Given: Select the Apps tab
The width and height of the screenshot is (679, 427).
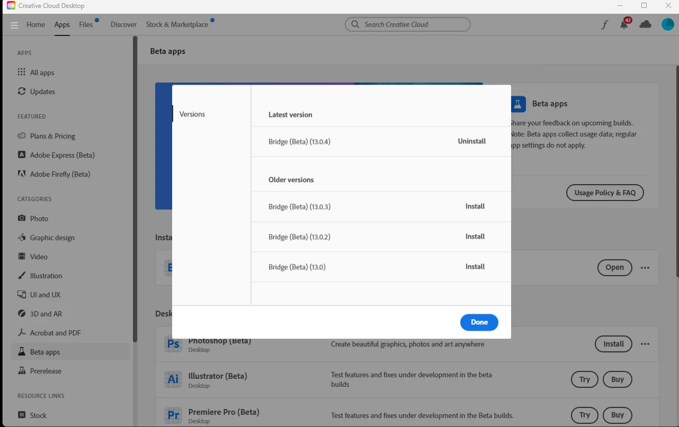Looking at the screenshot, I should click(62, 24).
